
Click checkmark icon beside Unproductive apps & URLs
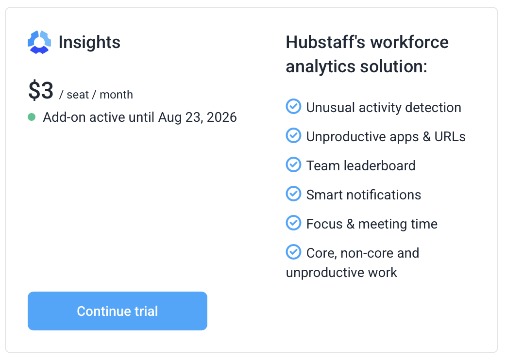[293, 135]
